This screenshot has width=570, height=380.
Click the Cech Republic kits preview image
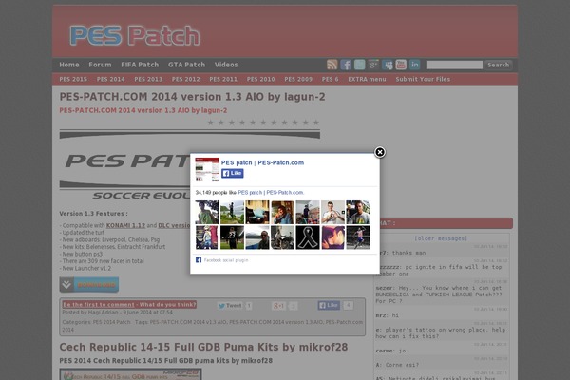[130, 374]
